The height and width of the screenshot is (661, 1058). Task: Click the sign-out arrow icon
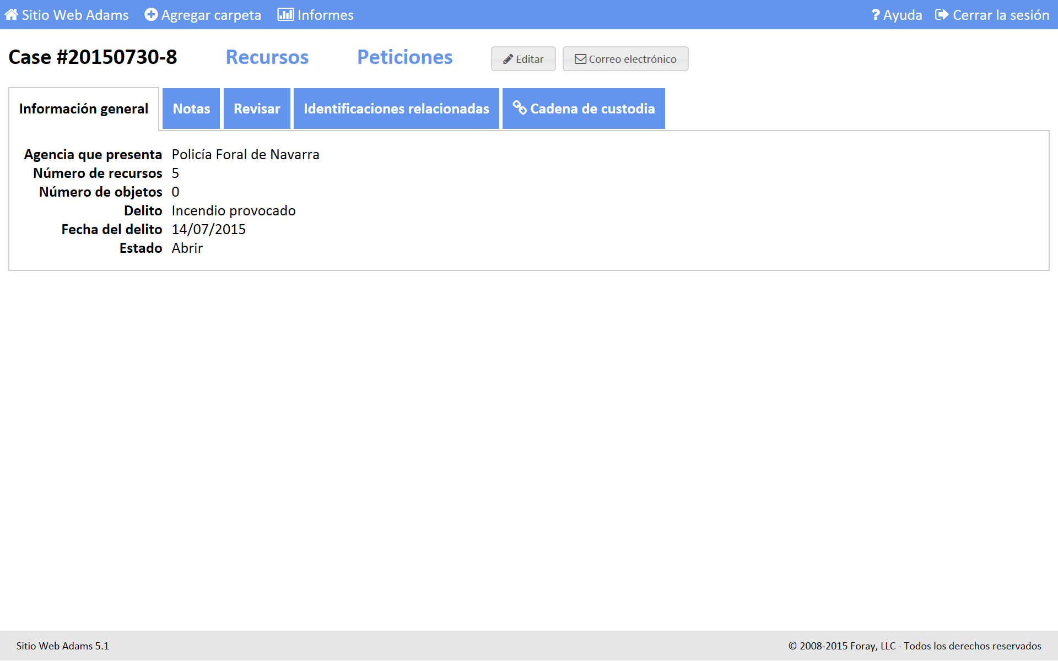click(942, 15)
